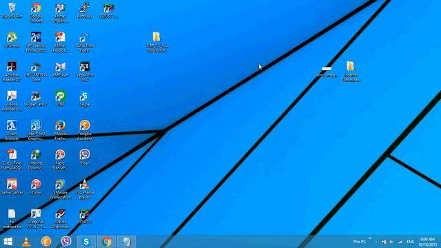The image size is (441, 248).
Task: Select the Game Center desktop shortcut
Action: [x=12, y=186]
